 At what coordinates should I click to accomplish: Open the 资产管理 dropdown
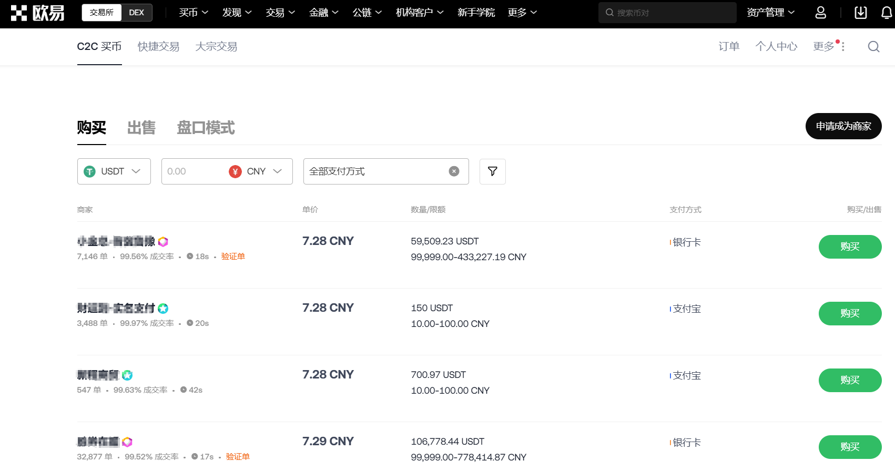(770, 13)
